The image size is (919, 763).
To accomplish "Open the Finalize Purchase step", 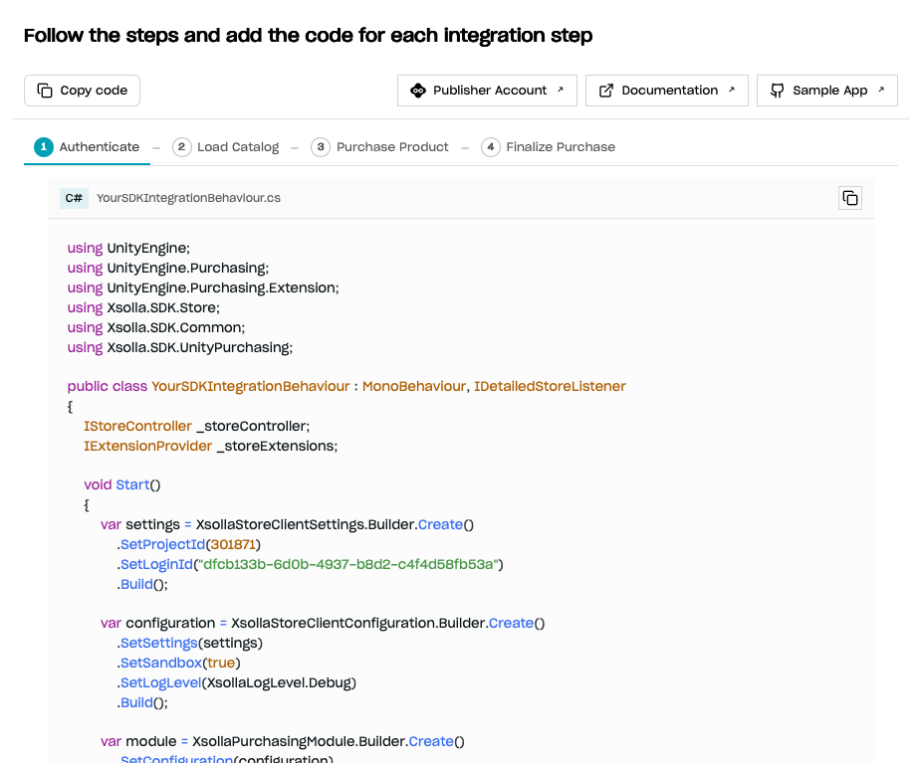I will (549, 147).
